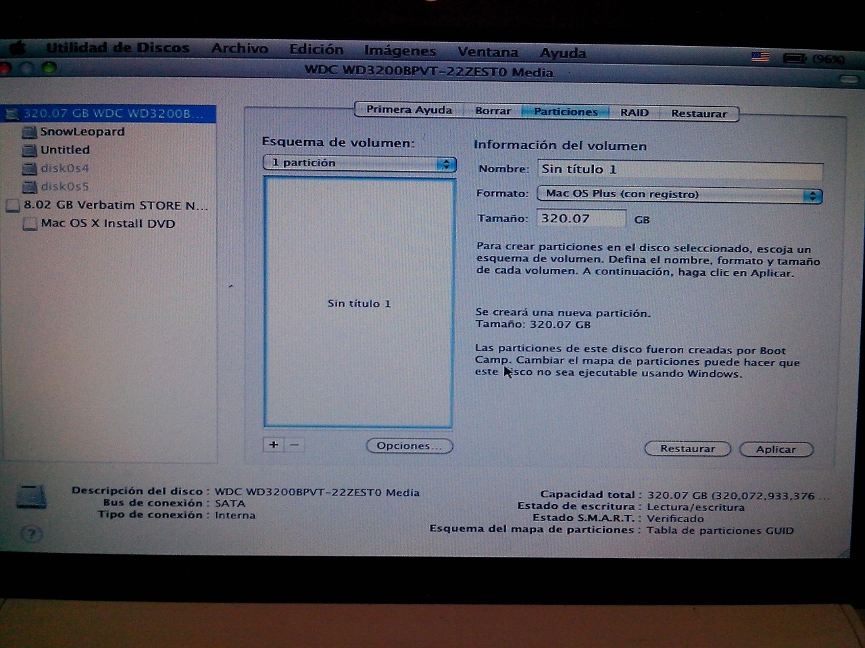865x648 pixels.
Task: Click the minus button to remove partition
Action: (294, 445)
